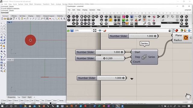The width and height of the screenshot is (193, 108).
Task: Click the 0.269 slider grip on Step slider
Action: tap(104, 58)
